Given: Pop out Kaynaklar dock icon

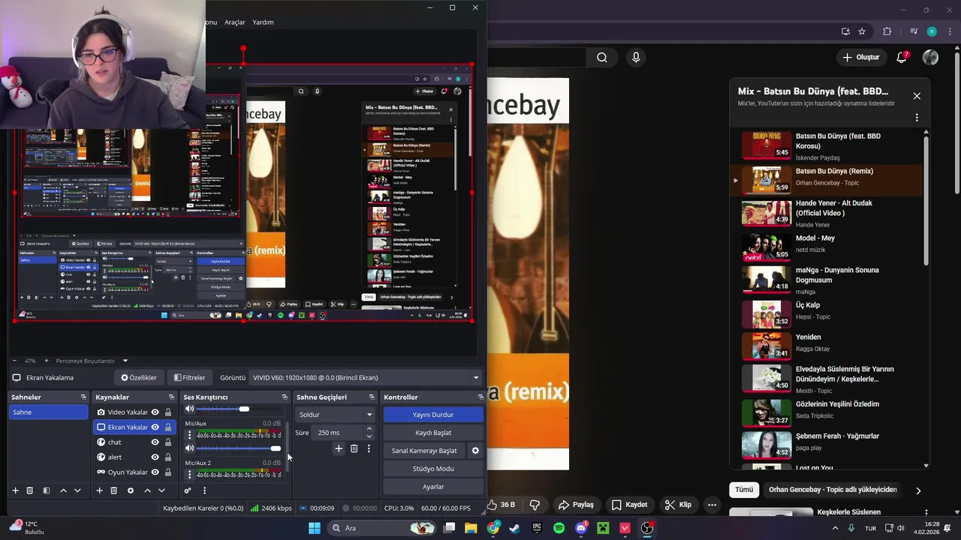Looking at the screenshot, I should [x=172, y=397].
